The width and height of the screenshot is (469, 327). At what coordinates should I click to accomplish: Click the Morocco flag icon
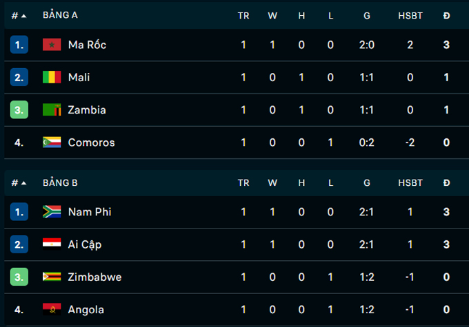(x=52, y=45)
